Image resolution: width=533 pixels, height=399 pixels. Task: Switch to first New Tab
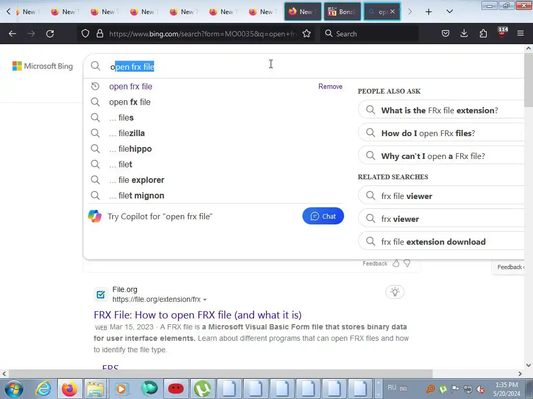(x=28, y=11)
